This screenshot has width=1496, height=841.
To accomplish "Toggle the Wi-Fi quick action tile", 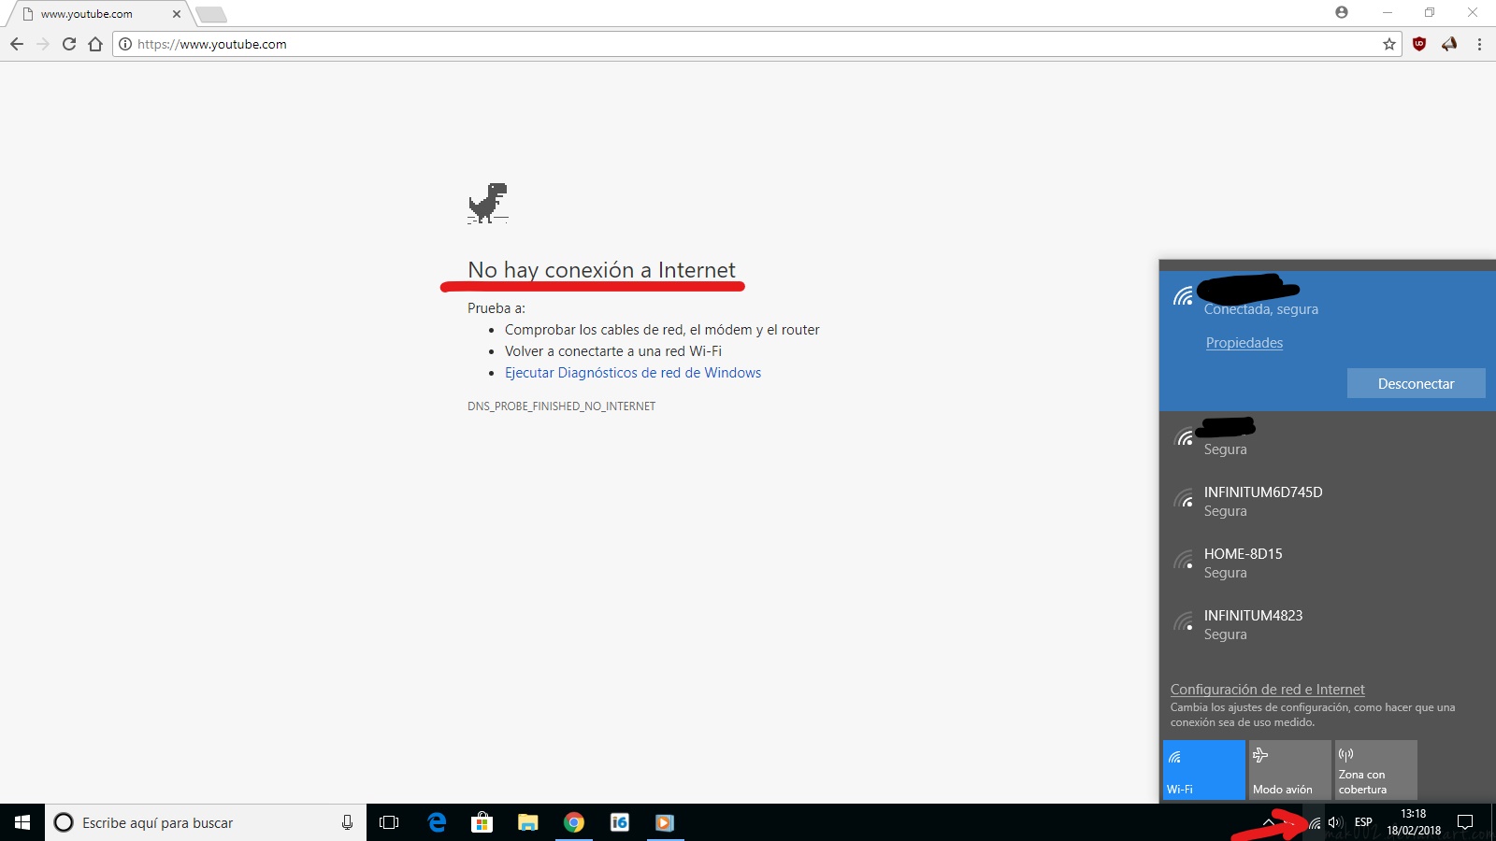I will tap(1203, 770).
